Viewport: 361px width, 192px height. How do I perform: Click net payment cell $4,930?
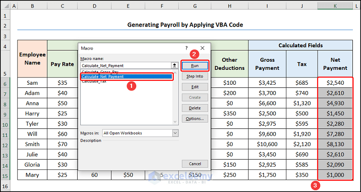click(x=335, y=103)
